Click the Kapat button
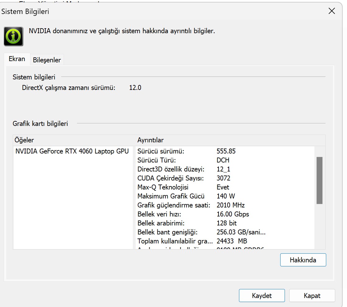The width and height of the screenshot is (347, 307). tap(312, 296)
